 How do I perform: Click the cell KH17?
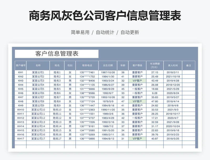pos(21,139)
